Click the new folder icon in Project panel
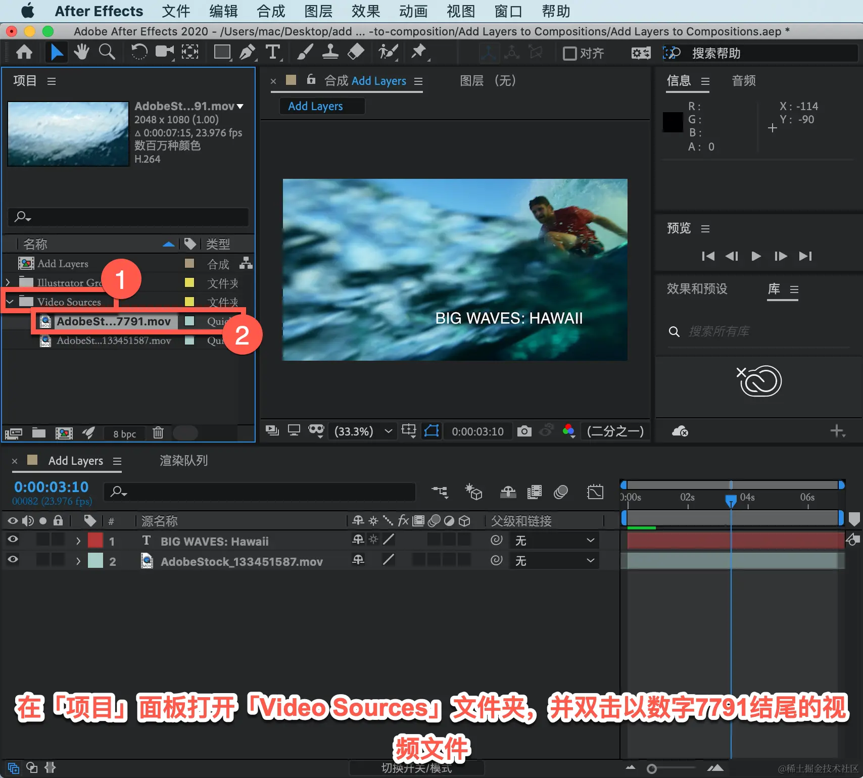Screen dimensions: 863x778 click(39, 433)
